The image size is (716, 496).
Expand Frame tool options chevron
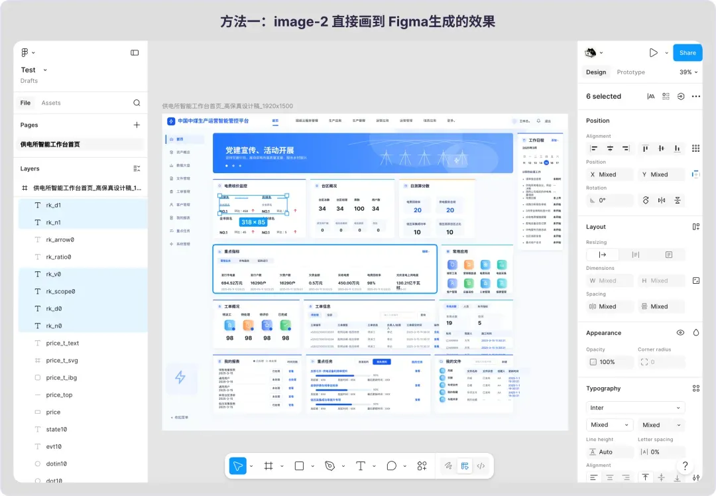coord(282,466)
